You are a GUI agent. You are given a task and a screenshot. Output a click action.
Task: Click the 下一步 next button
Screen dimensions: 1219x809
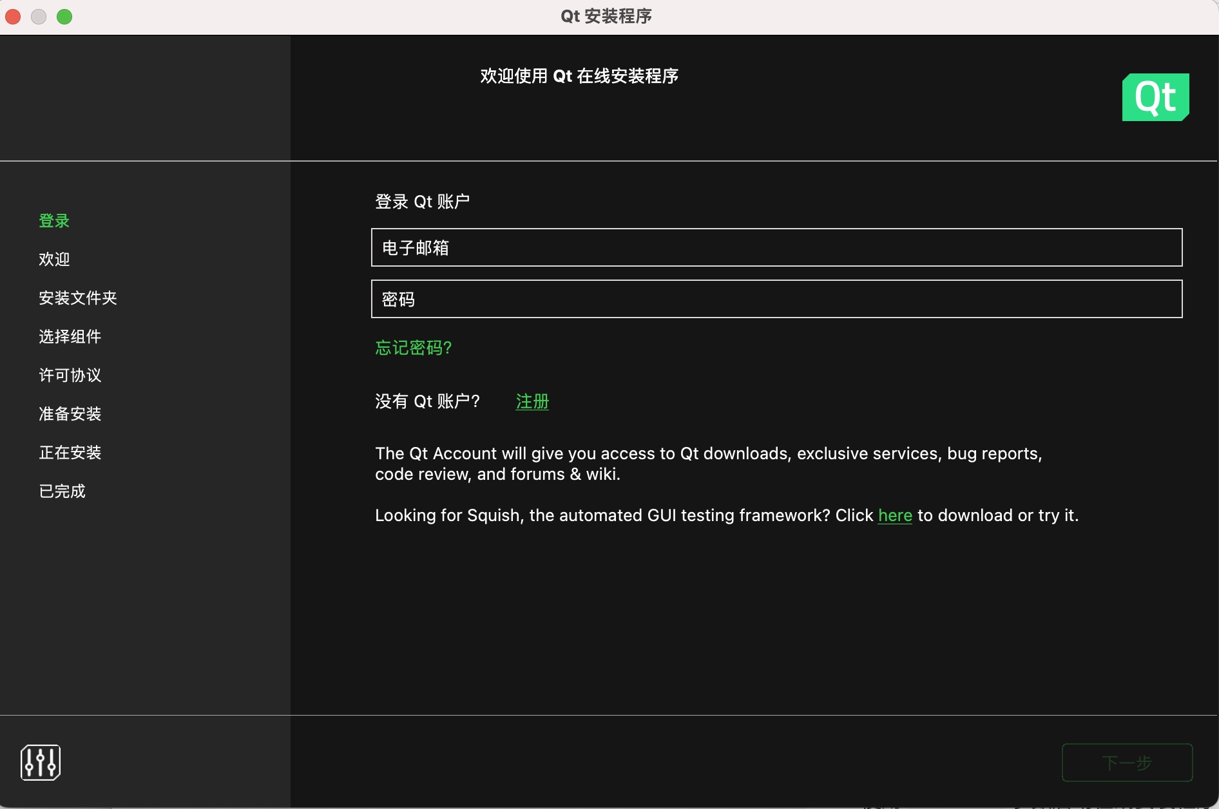point(1127,763)
